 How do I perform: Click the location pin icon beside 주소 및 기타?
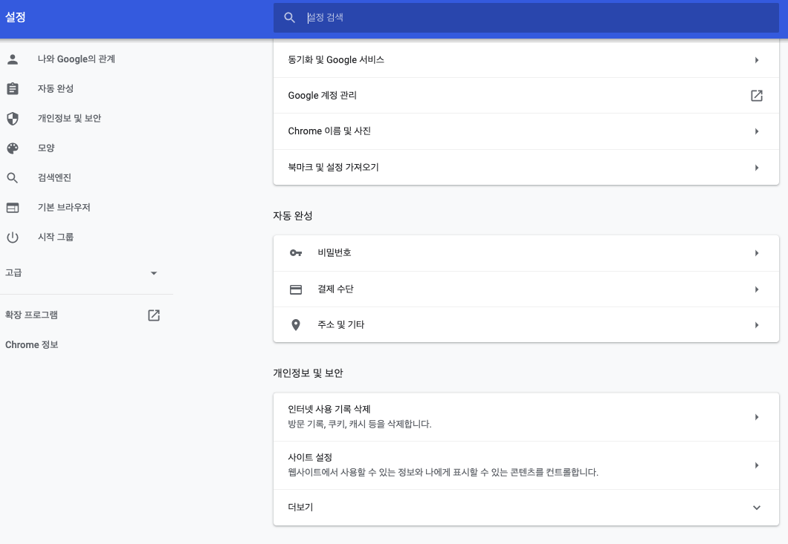point(296,325)
